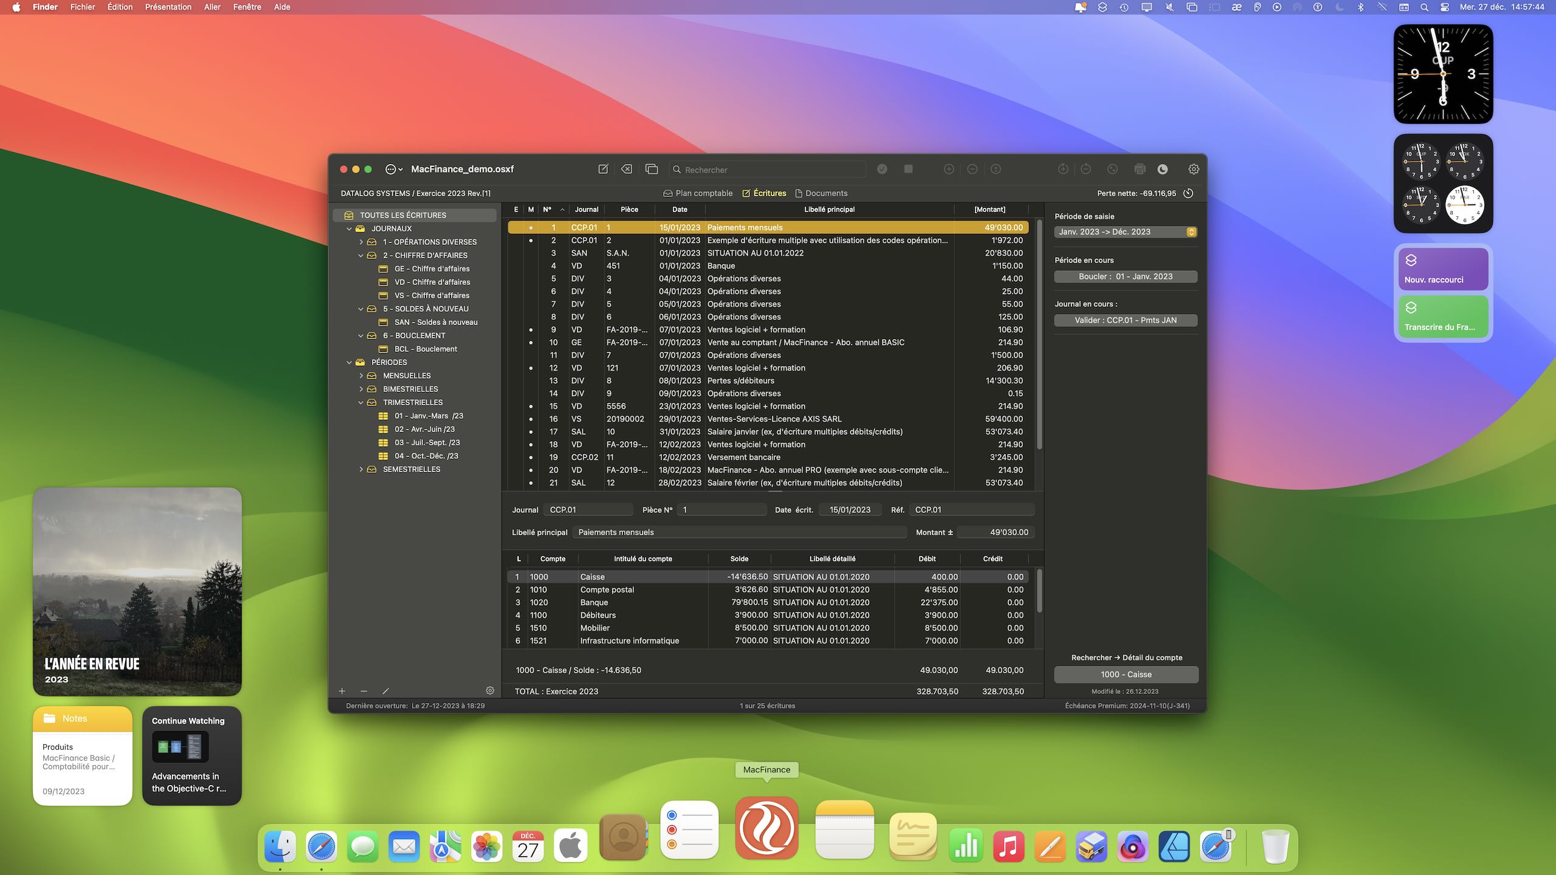This screenshot has width=1556, height=875.
Task: Click the 1000 - Caisse detail button
Action: [x=1126, y=674]
